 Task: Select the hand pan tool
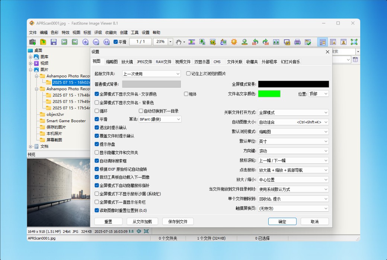pyautogui.click(x=179, y=42)
